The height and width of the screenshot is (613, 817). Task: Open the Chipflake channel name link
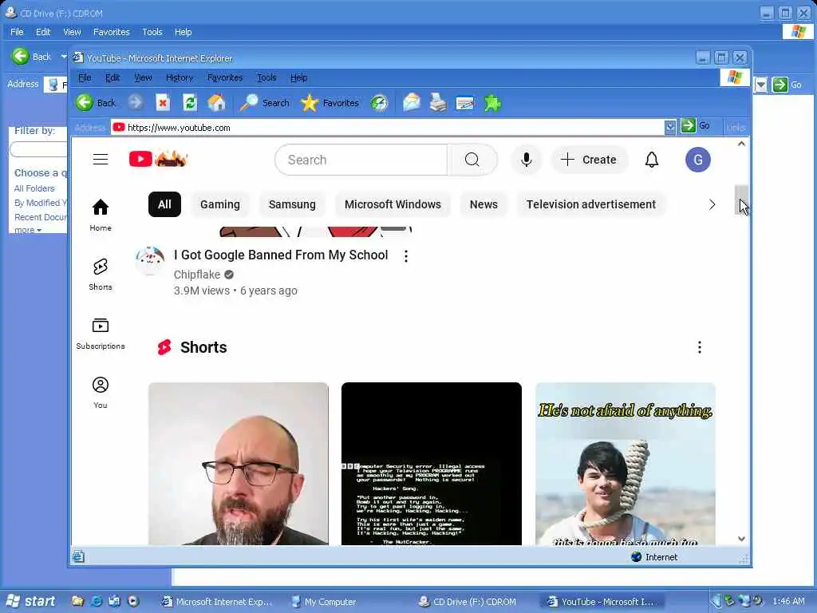coord(197,275)
